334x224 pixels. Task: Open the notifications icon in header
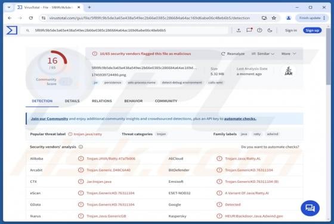[249, 30]
